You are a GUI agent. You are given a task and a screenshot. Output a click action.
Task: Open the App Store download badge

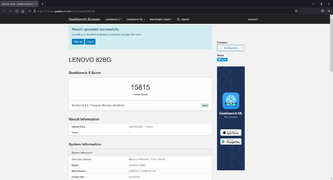(231, 132)
